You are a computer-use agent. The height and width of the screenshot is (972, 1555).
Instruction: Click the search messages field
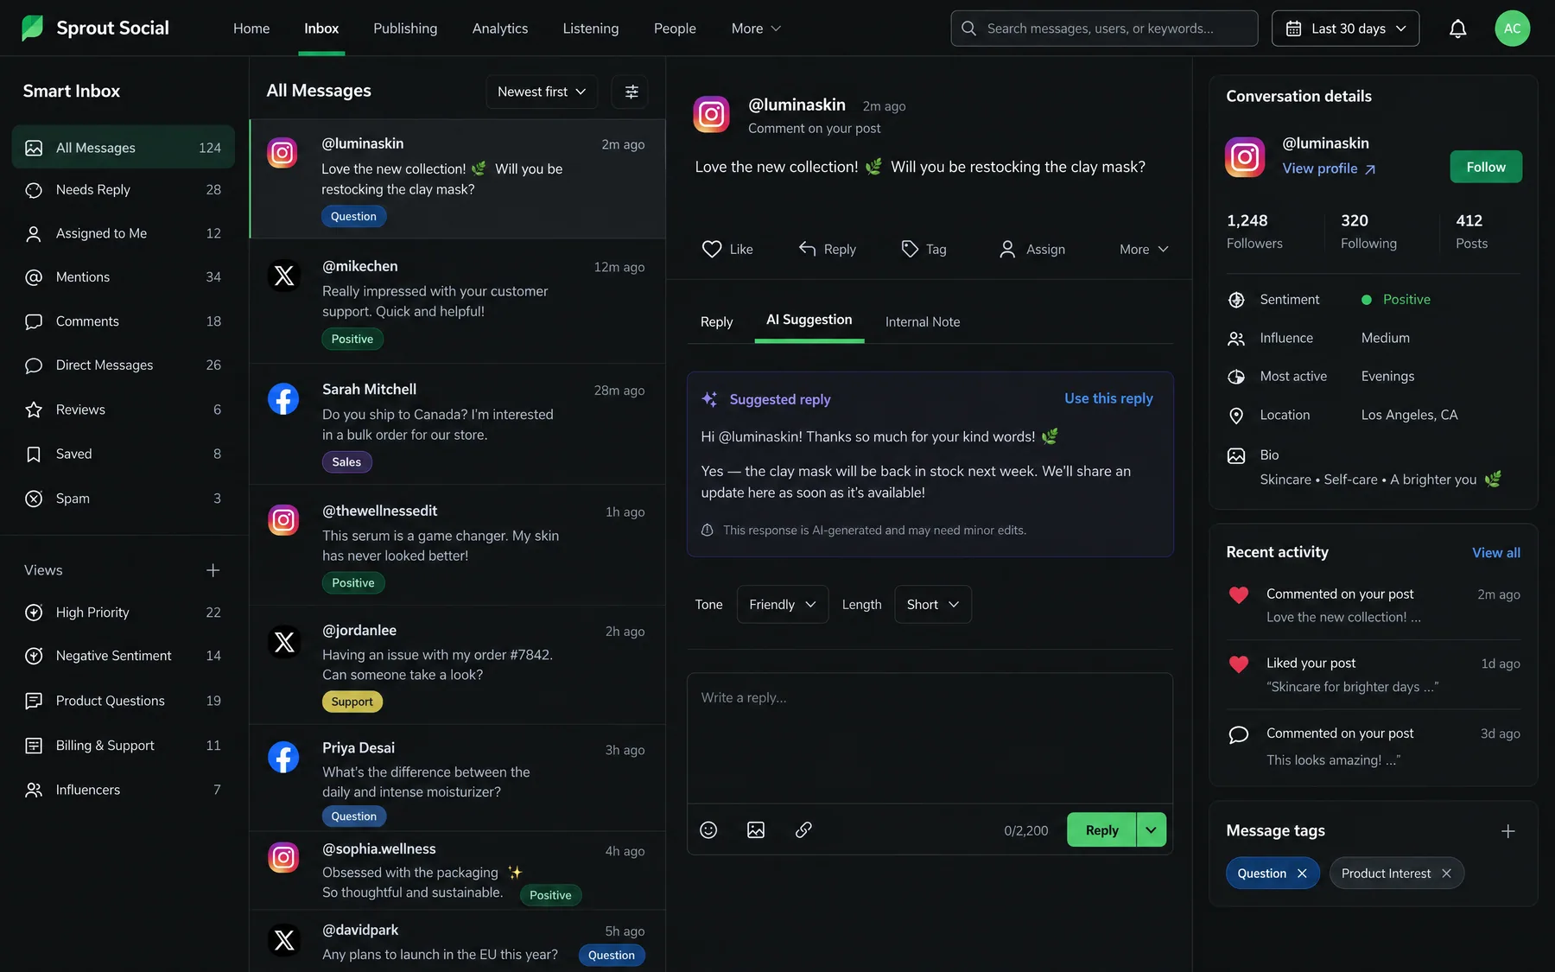coord(1103,29)
